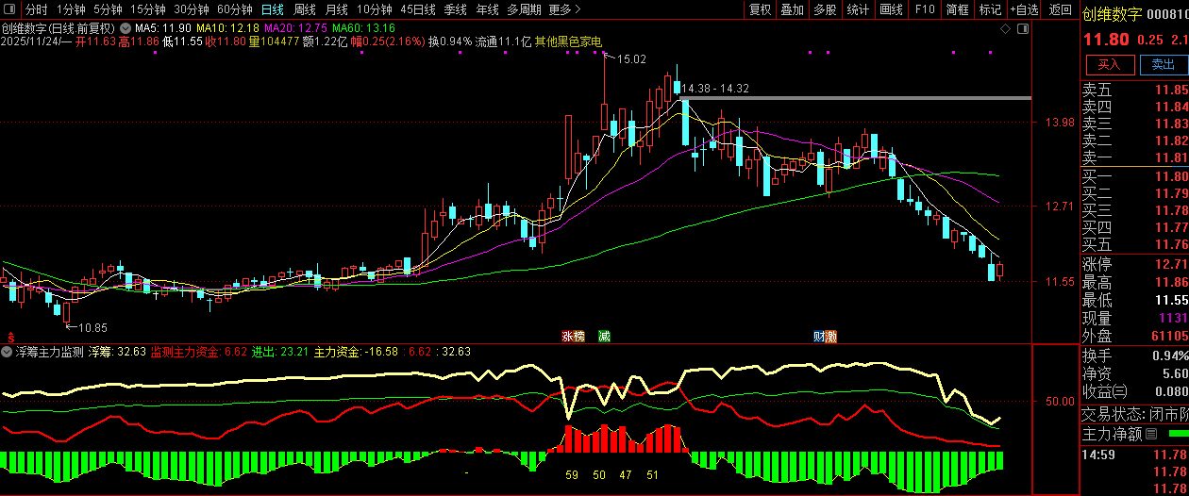The height and width of the screenshot is (496, 1189).
Task: Click the 卖五 price 11.85
Action: 1170,91
